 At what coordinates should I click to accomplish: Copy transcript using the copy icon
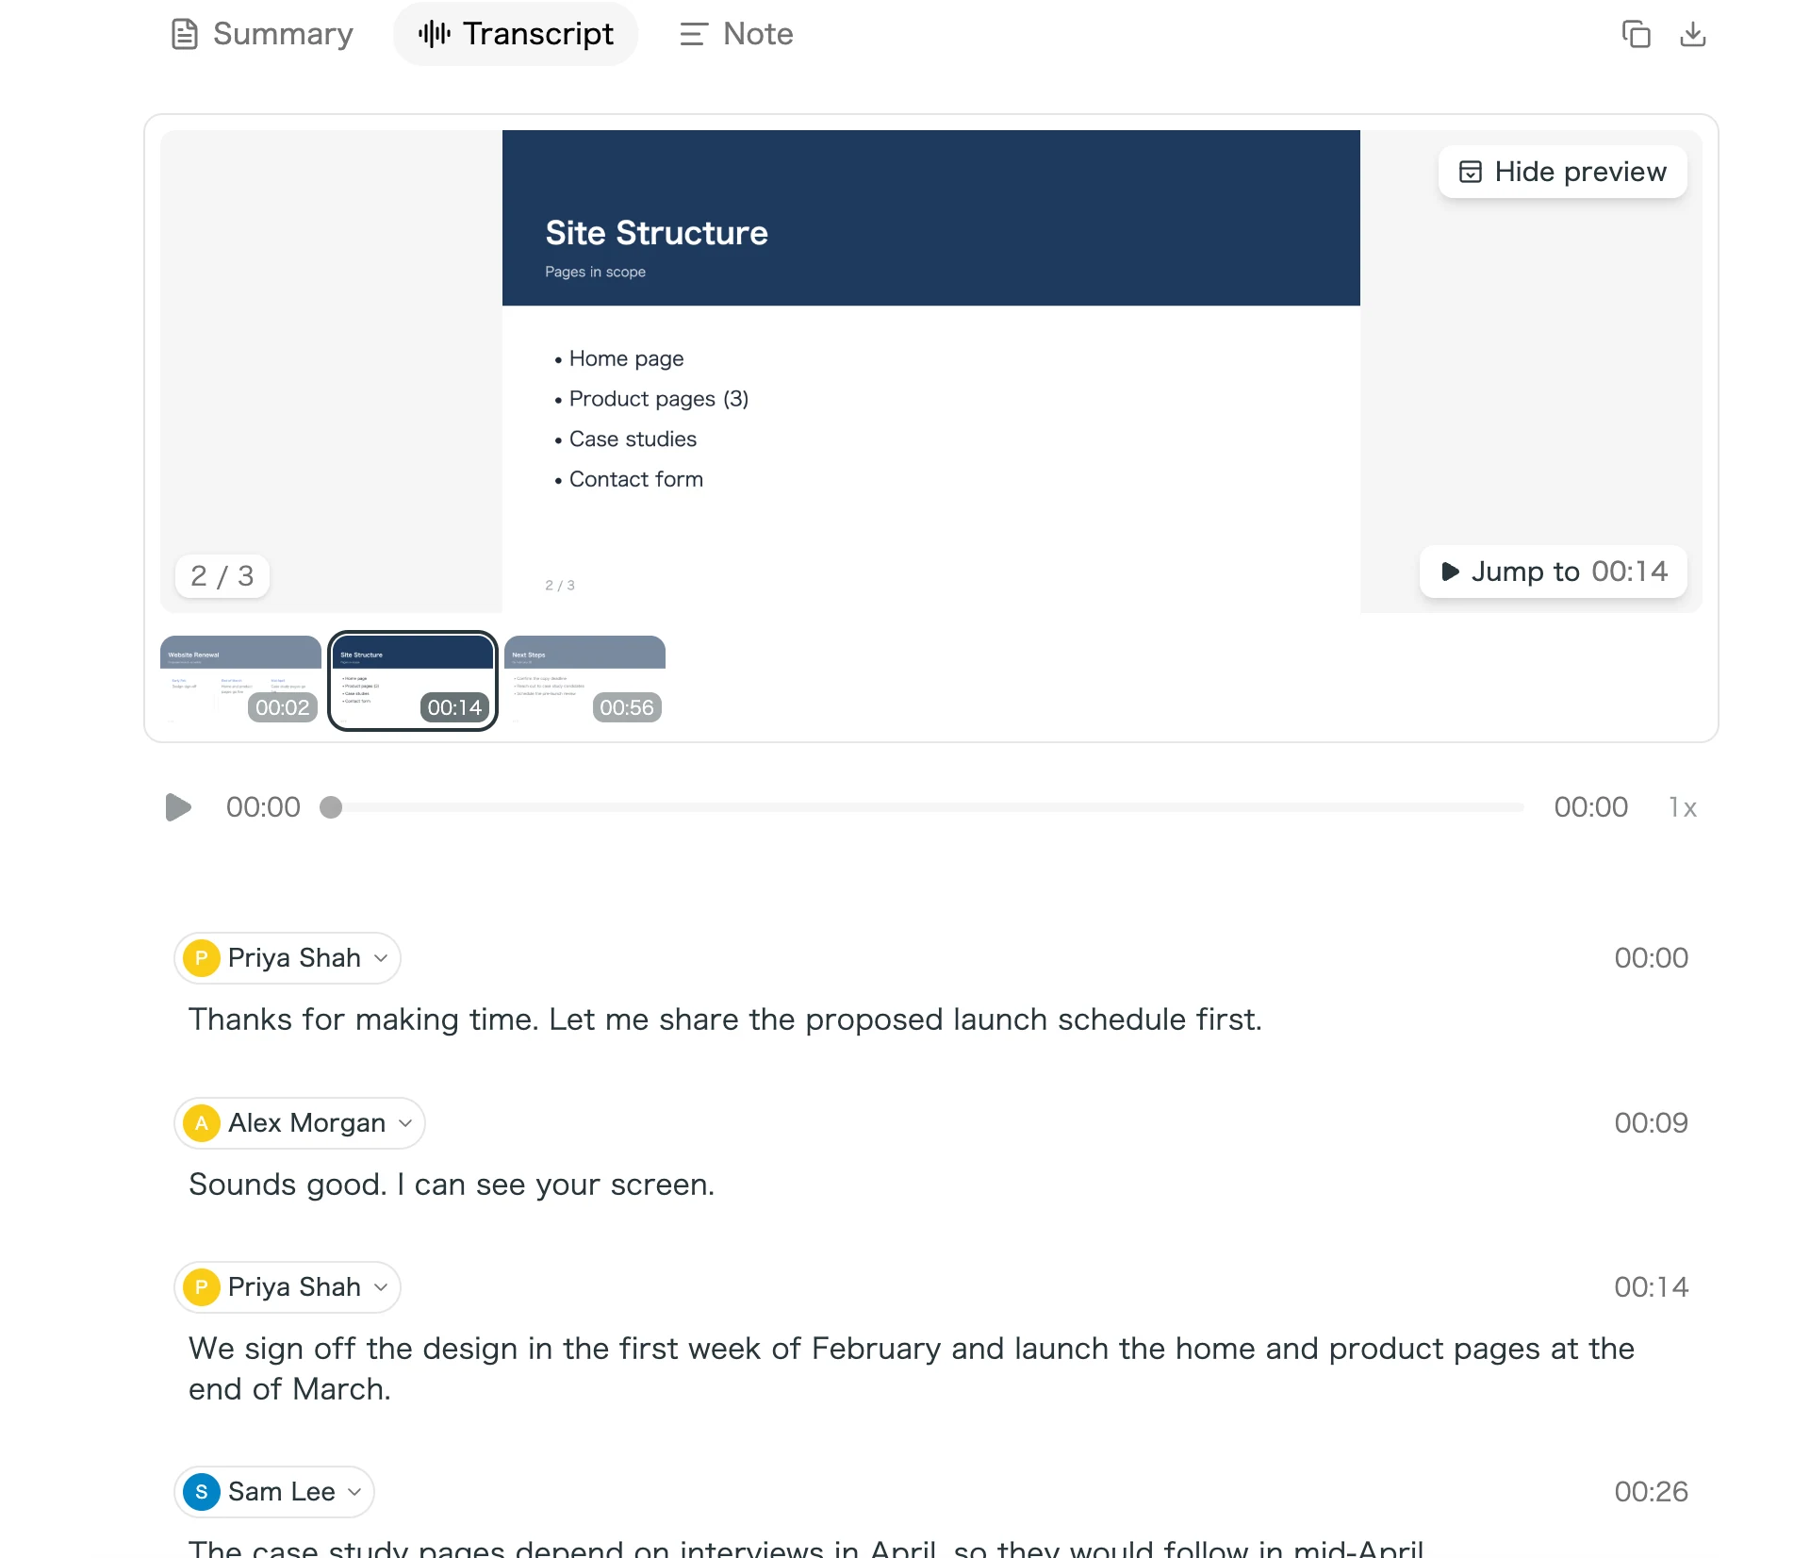(x=1636, y=34)
